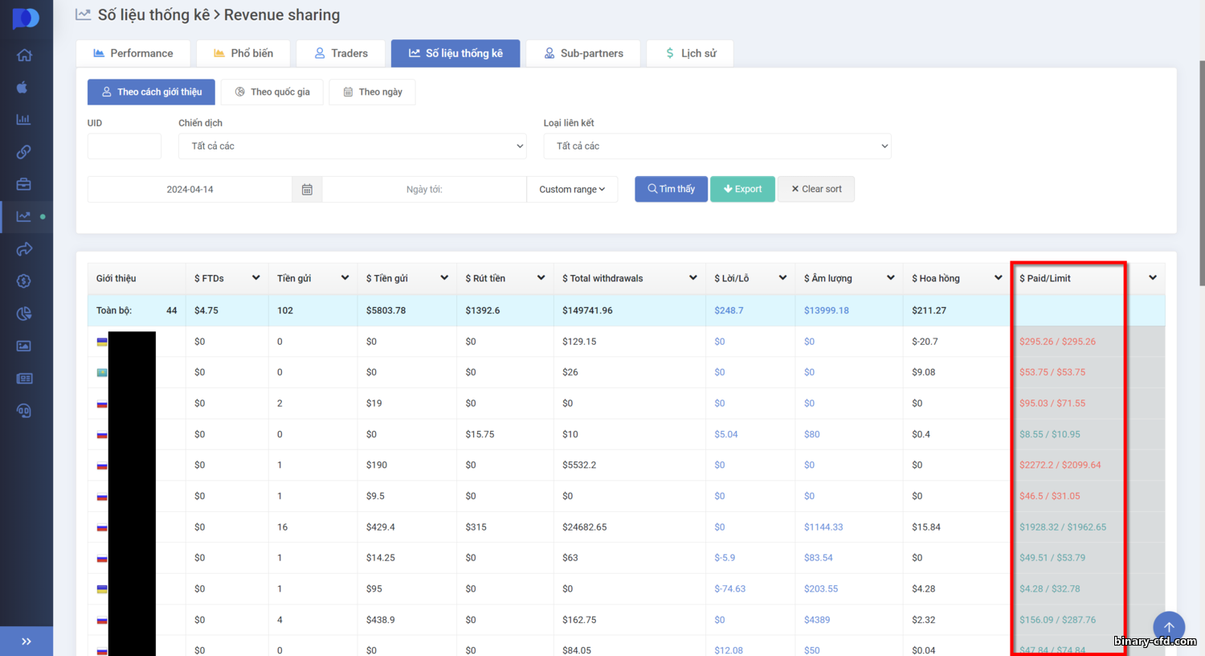The height and width of the screenshot is (656, 1205).
Task: Switch to Theo ngày view
Action: [x=373, y=92]
